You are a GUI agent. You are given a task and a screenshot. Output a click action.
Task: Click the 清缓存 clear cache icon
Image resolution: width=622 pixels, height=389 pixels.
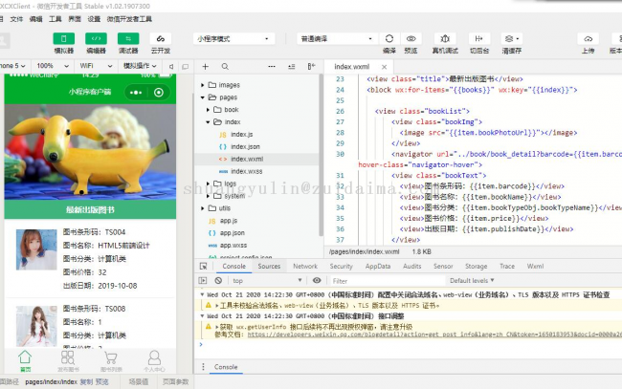[x=512, y=38]
